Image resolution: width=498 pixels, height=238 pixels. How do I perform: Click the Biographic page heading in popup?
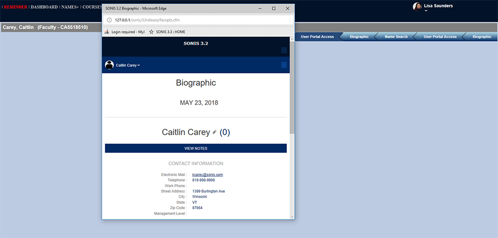(196, 83)
